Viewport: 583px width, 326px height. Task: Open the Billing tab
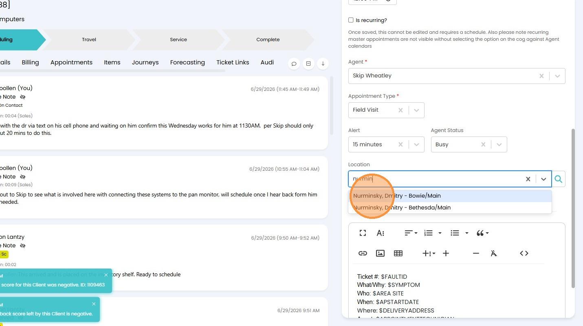(x=30, y=62)
